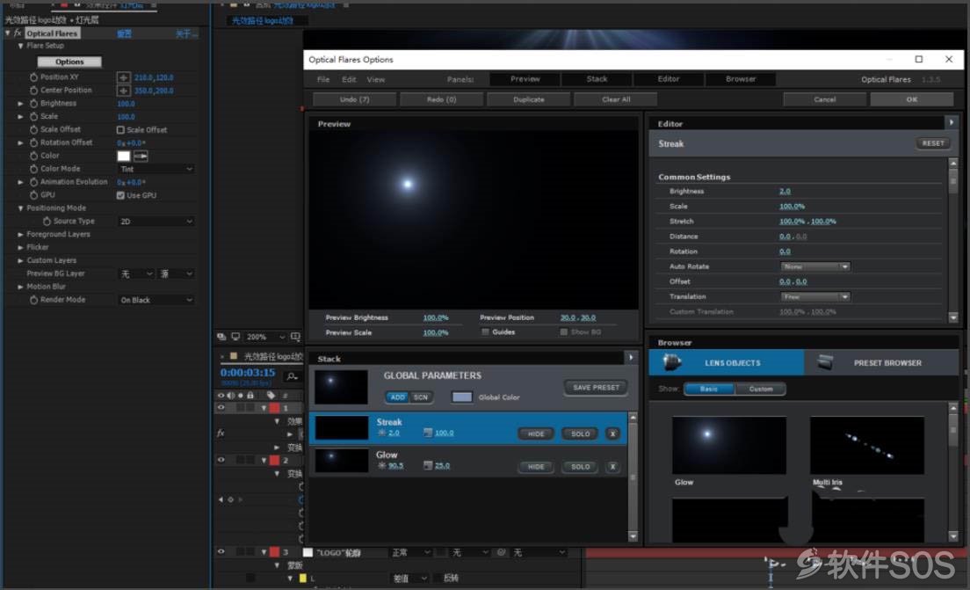970x590 pixels.
Task: Enable the Guides checkbox in Preview
Action: pos(486,332)
